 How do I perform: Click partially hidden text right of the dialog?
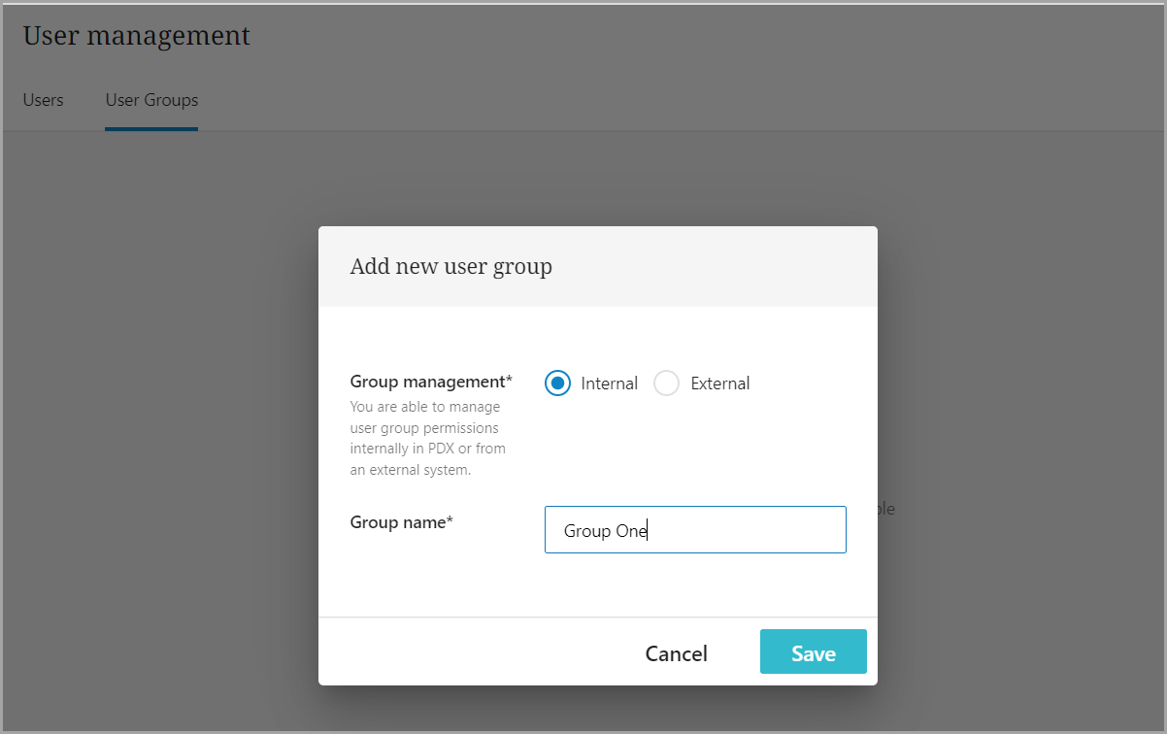tap(886, 509)
